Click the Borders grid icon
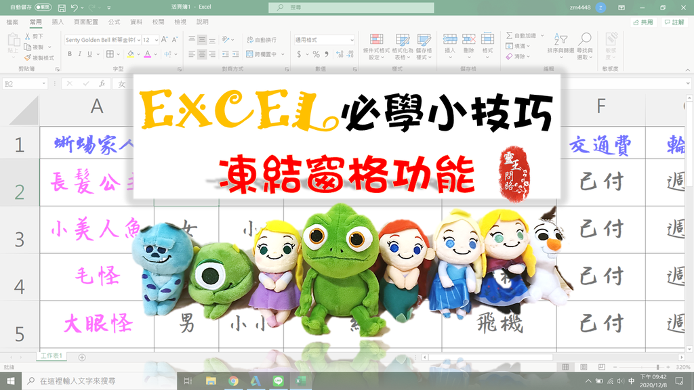 tap(110, 54)
